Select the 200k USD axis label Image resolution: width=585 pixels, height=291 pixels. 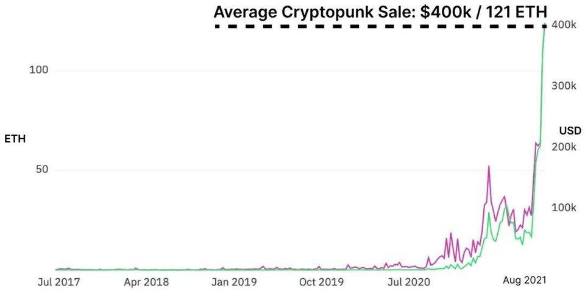click(564, 147)
